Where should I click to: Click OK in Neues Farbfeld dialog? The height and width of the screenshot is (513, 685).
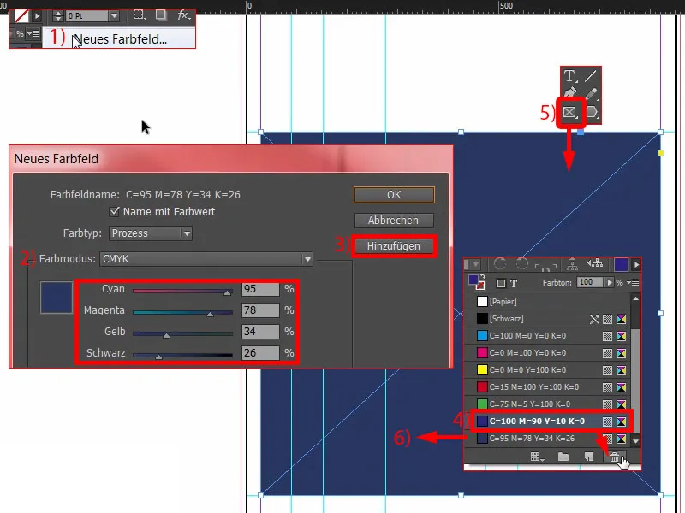[394, 195]
